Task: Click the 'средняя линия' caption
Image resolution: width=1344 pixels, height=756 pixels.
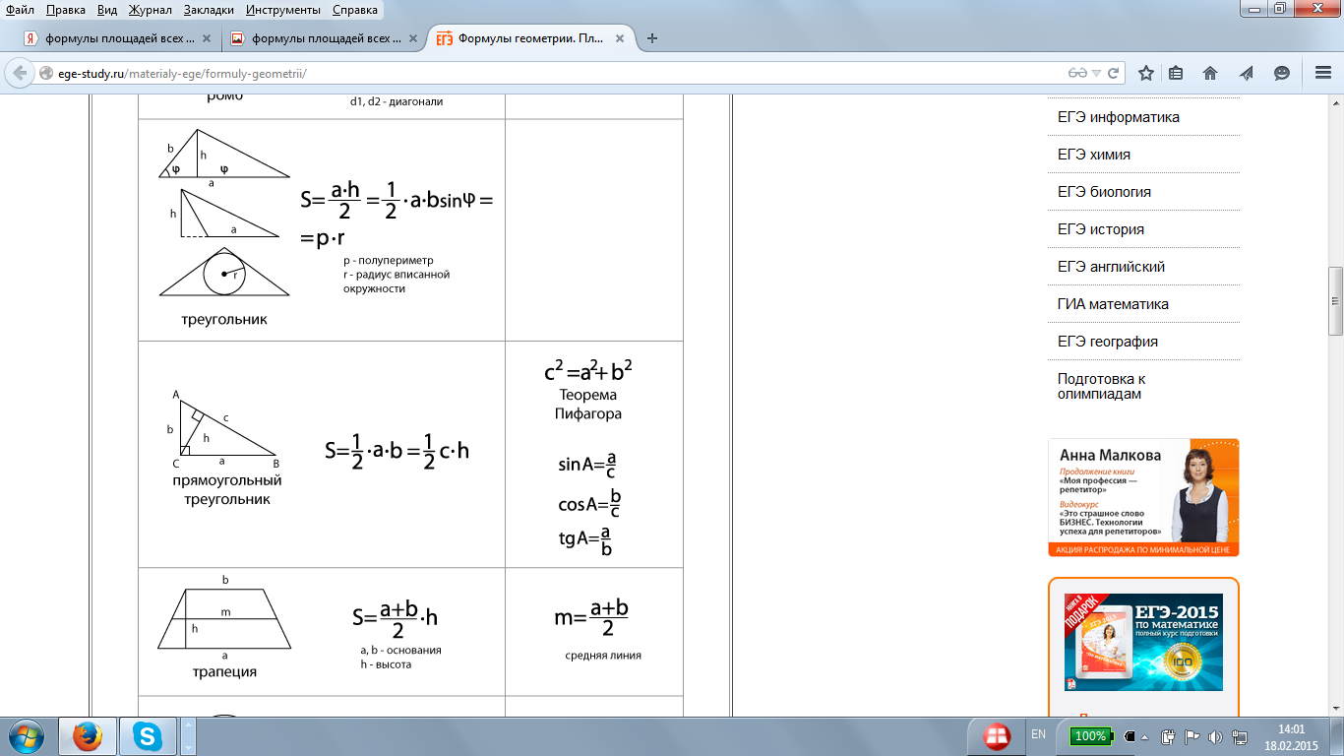Action: (x=603, y=656)
